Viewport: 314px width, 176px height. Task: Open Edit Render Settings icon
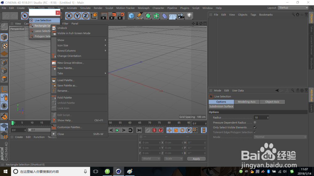(x=121, y=16)
